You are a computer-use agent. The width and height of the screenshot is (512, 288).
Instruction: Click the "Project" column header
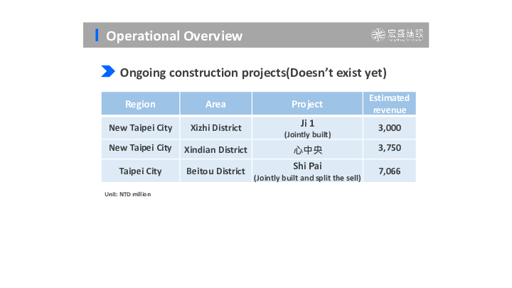(307, 104)
